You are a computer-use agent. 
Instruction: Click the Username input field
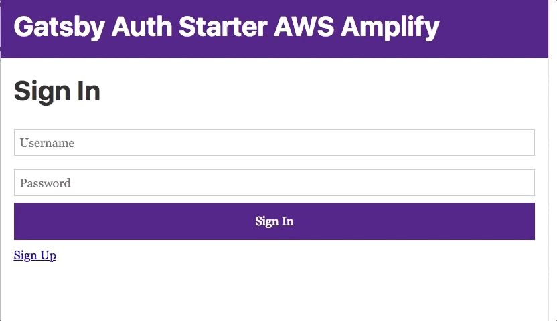click(x=274, y=142)
